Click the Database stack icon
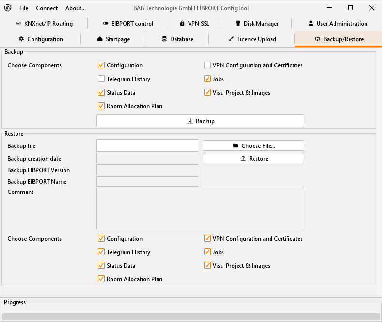 pos(164,39)
